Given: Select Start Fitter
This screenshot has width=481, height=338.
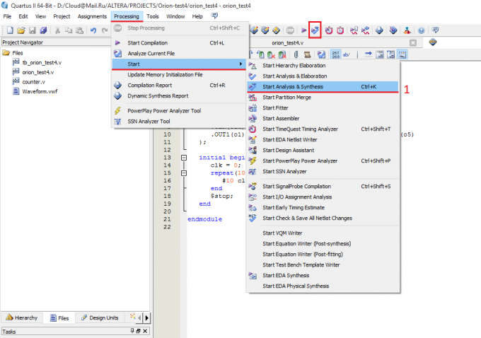Looking at the screenshot, I should [323, 107].
